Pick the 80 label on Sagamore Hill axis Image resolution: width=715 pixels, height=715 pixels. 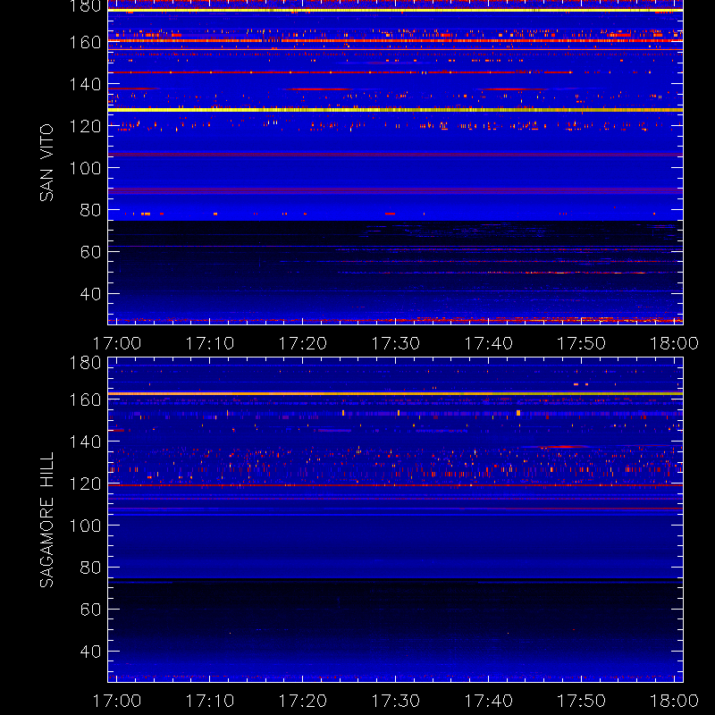(90, 568)
